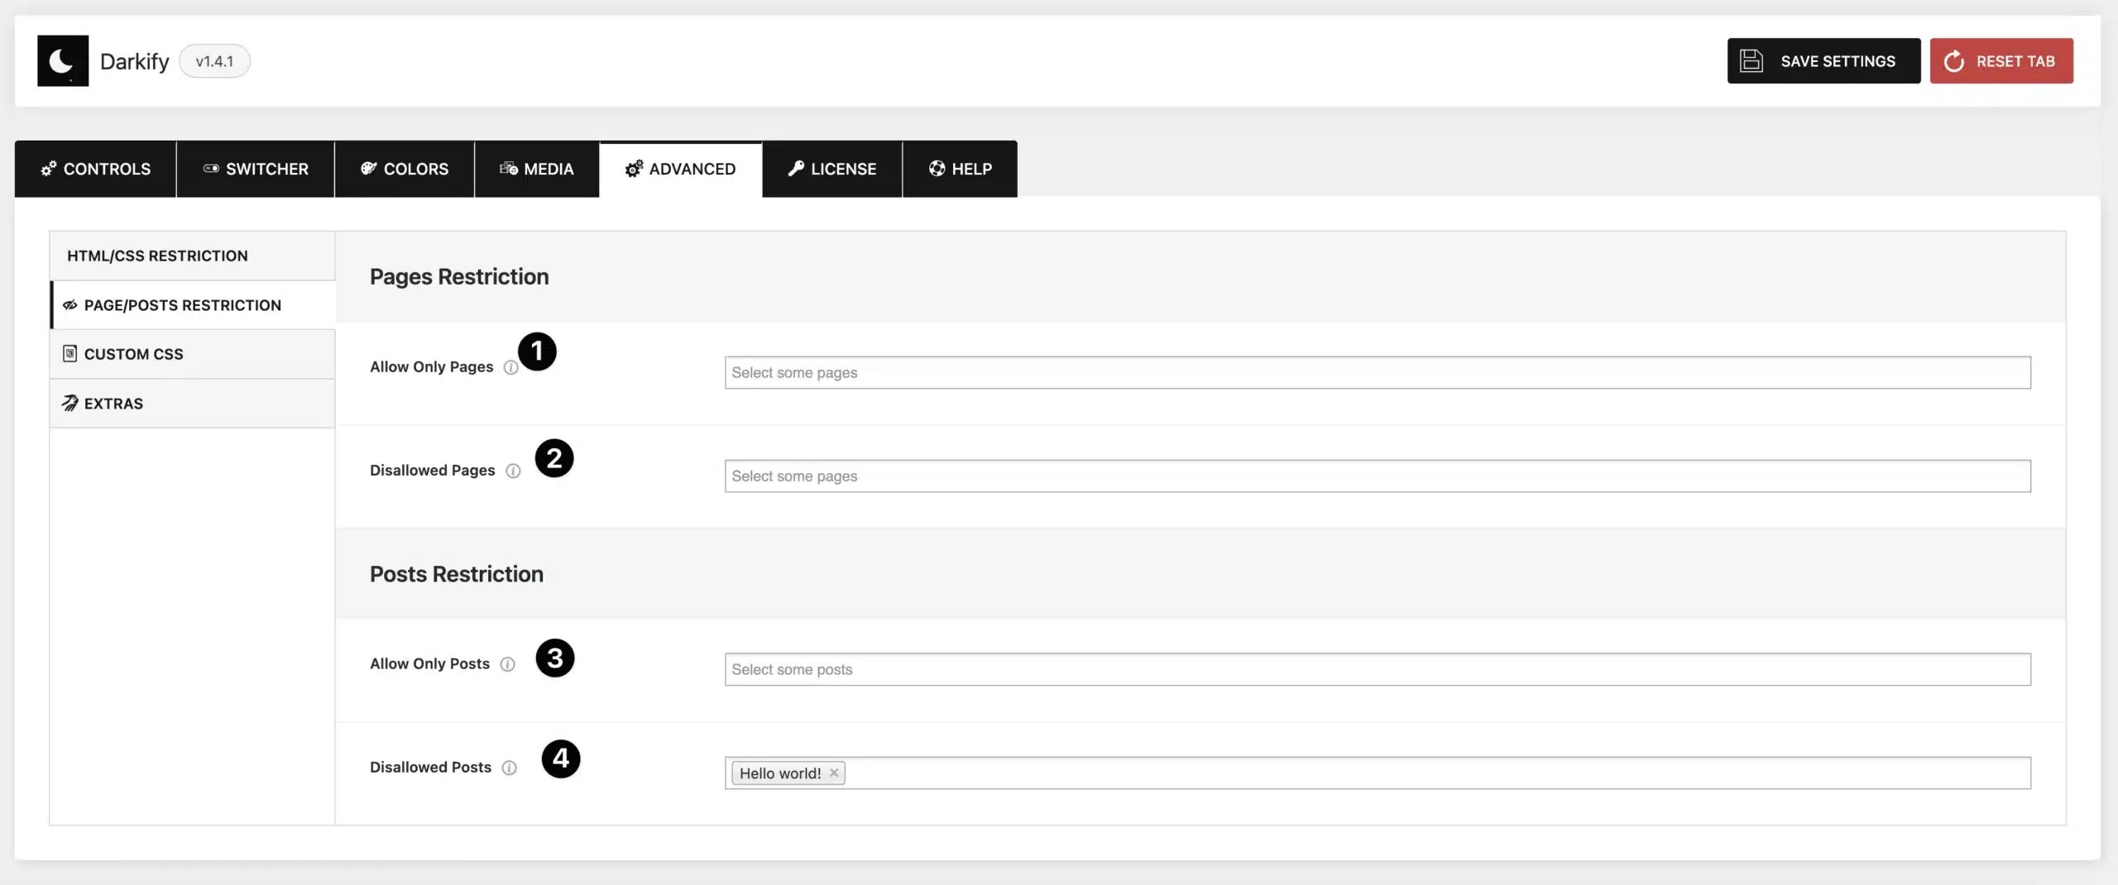Select Custom CSS in the sidebar
Image resolution: width=2118 pixels, height=885 pixels.
tap(134, 354)
